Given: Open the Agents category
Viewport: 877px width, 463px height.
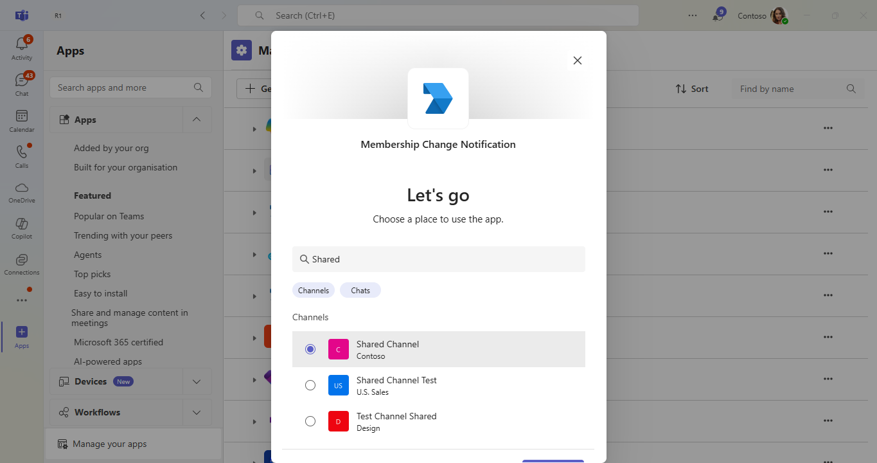Looking at the screenshot, I should (x=88, y=255).
